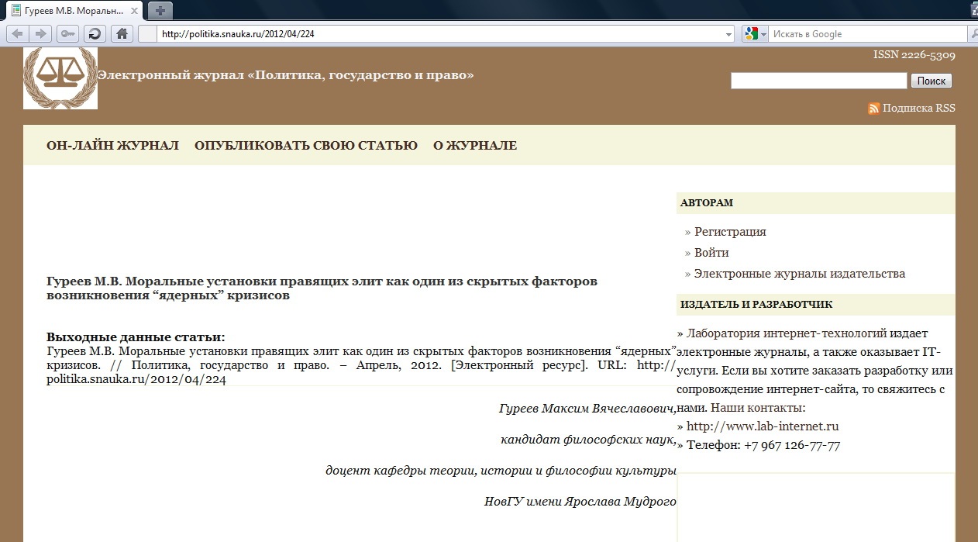Open http://www.lab-internet.ru link
This screenshot has width=978, height=542.
point(763,426)
